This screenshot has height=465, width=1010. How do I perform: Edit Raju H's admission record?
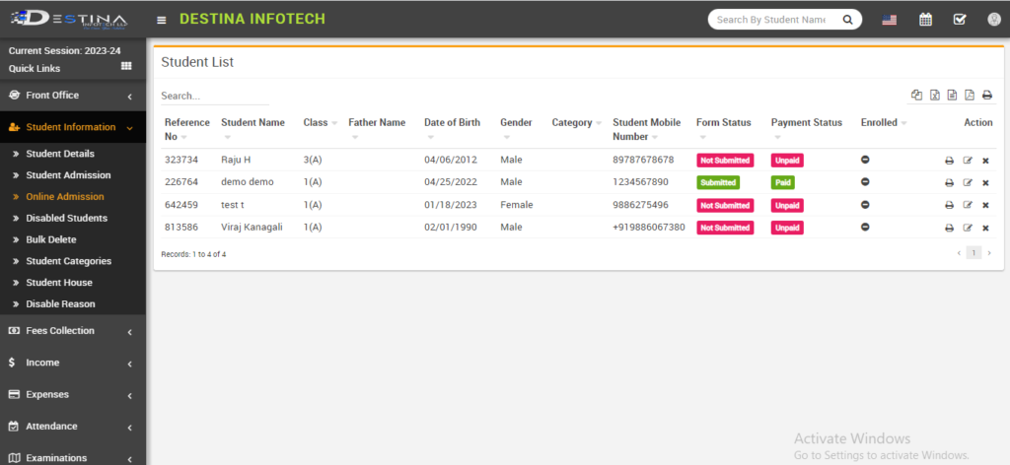tap(968, 161)
